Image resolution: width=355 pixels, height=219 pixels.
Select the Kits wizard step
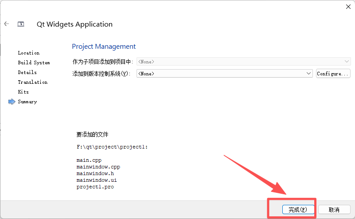pos(23,92)
